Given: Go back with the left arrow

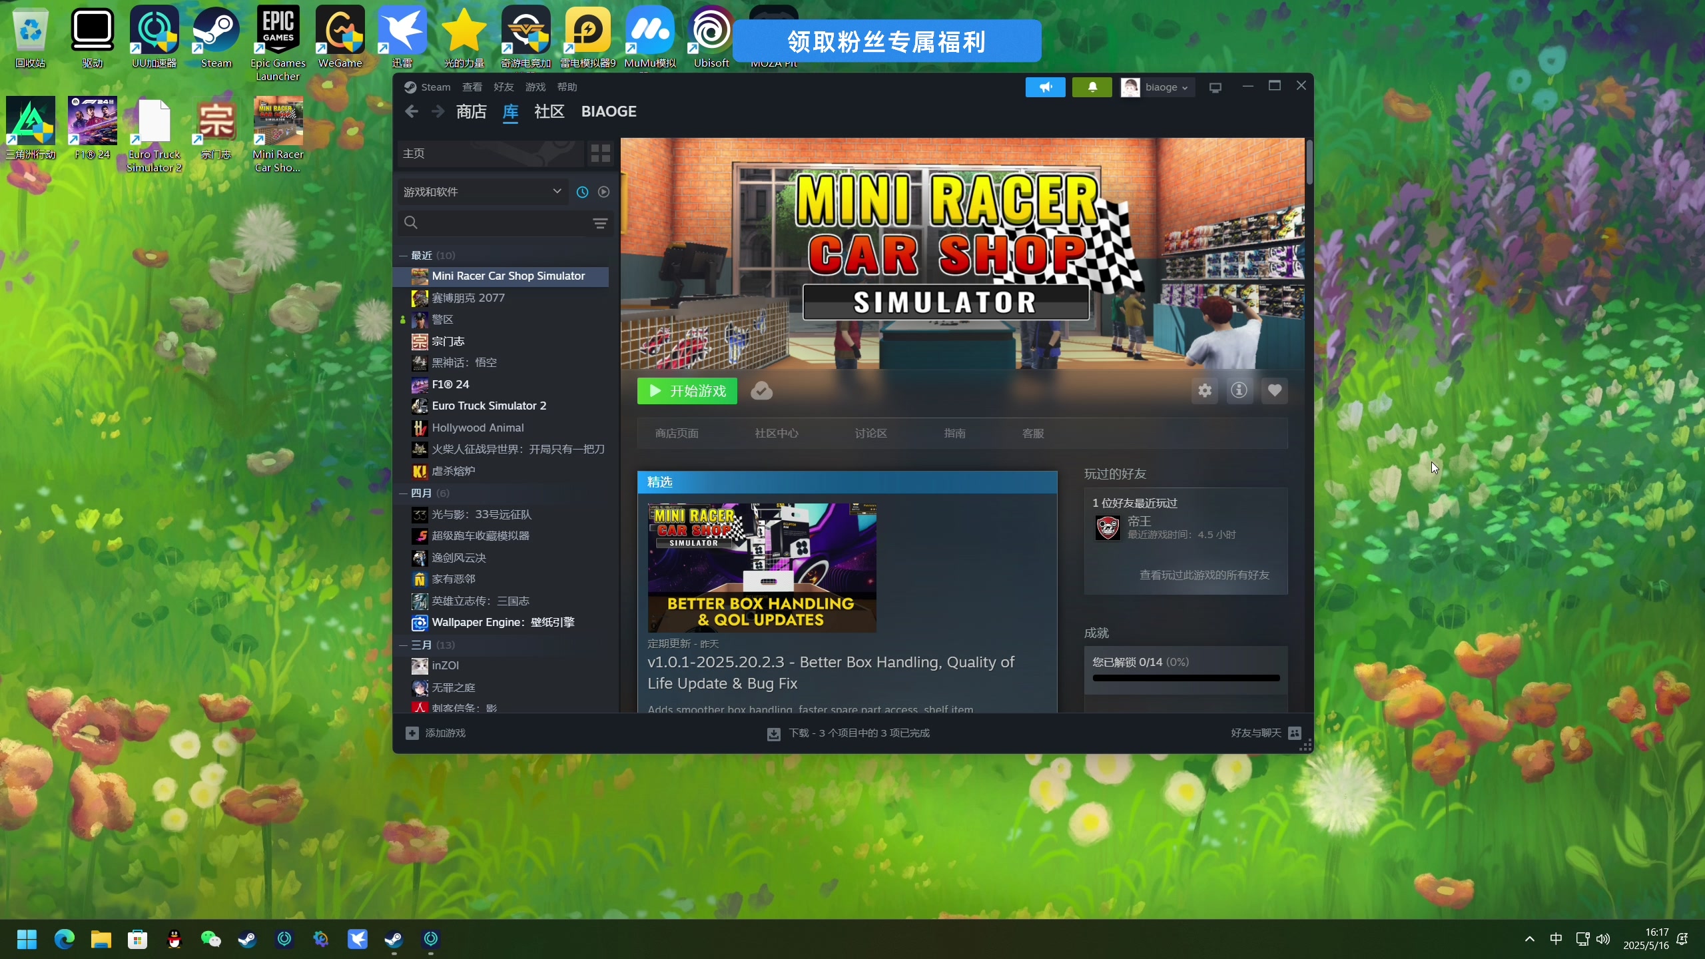Looking at the screenshot, I should pyautogui.click(x=412, y=112).
